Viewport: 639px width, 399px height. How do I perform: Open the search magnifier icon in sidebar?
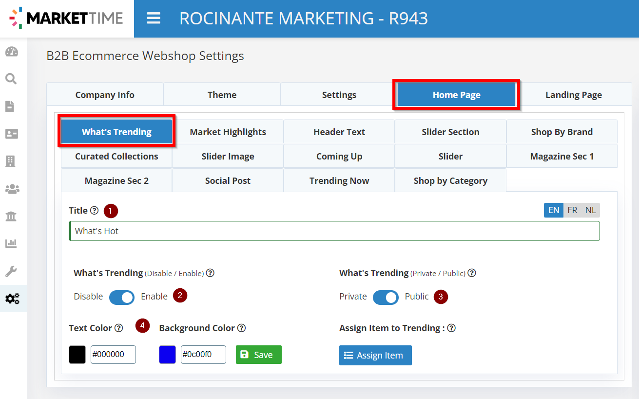pyautogui.click(x=11, y=79)
